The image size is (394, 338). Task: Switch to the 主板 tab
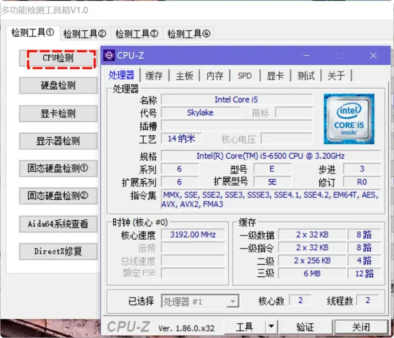coord(184,75)
